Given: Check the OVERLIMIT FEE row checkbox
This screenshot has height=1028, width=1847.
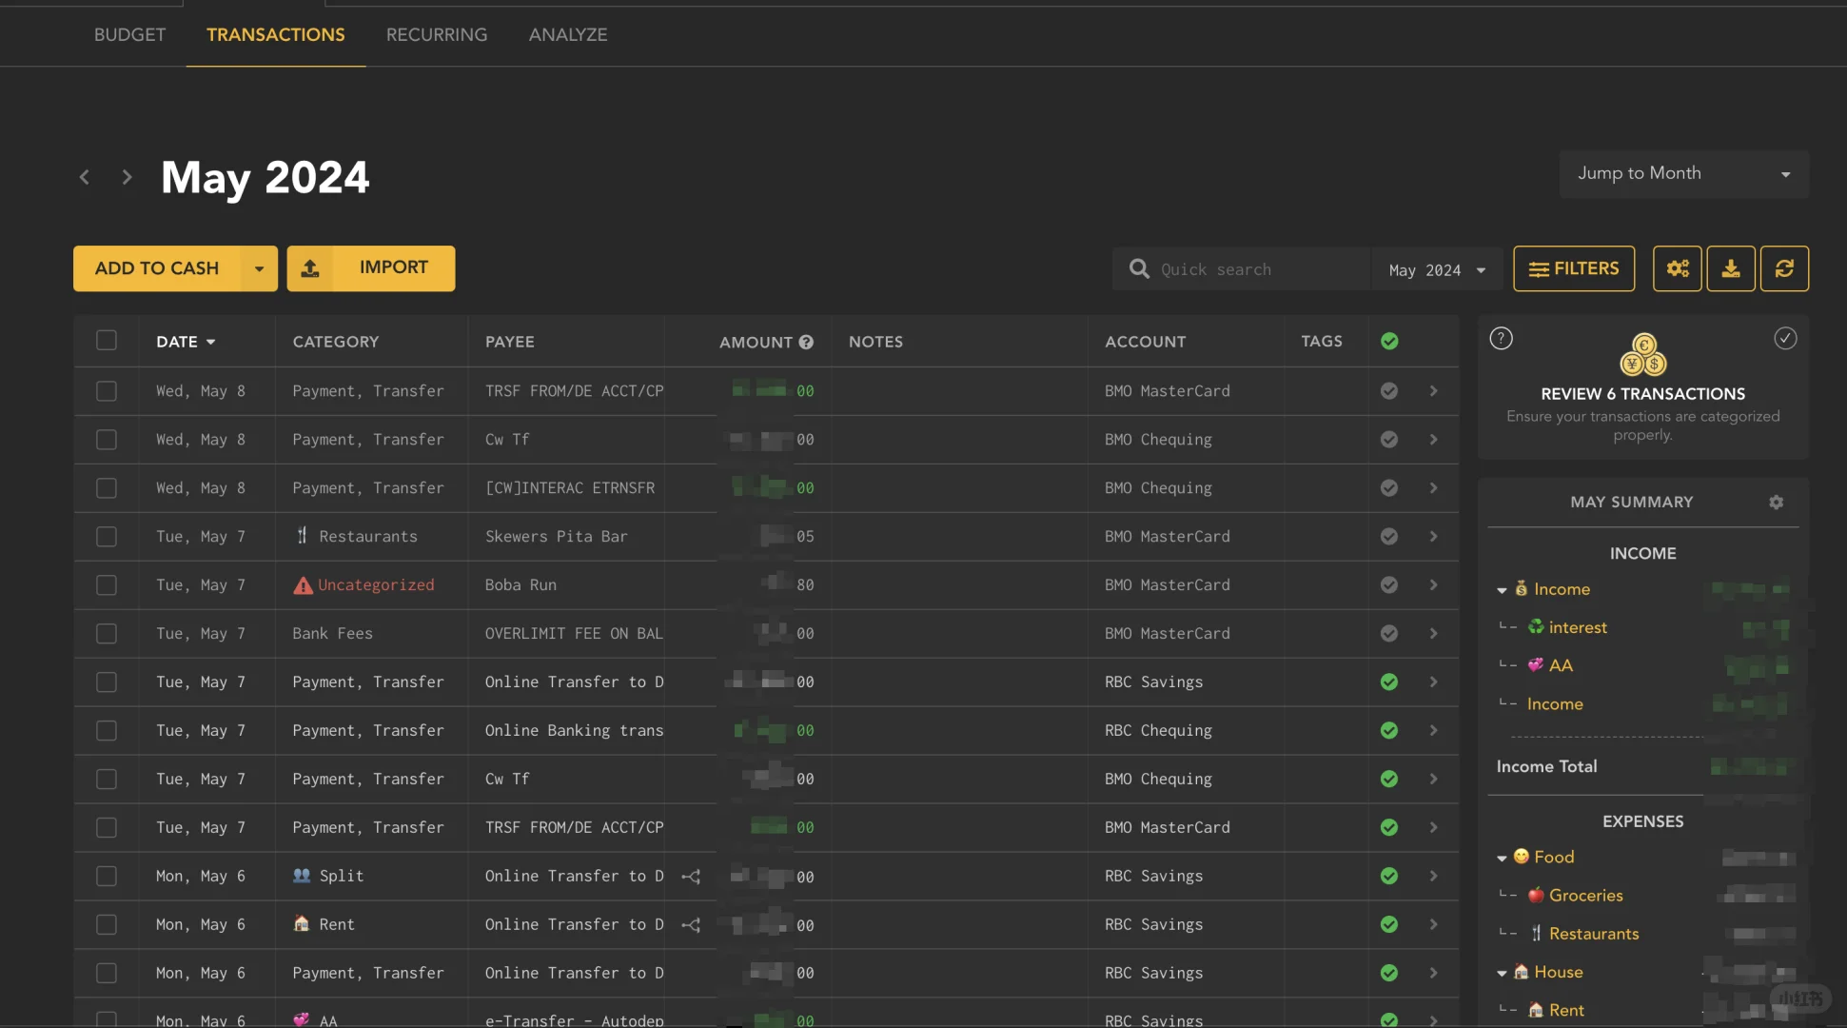Looking at the screenshot, I should click(107, 634).
